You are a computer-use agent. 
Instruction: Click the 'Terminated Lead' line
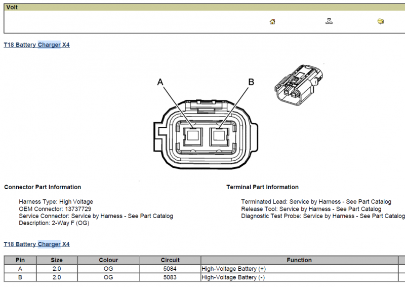316,202
